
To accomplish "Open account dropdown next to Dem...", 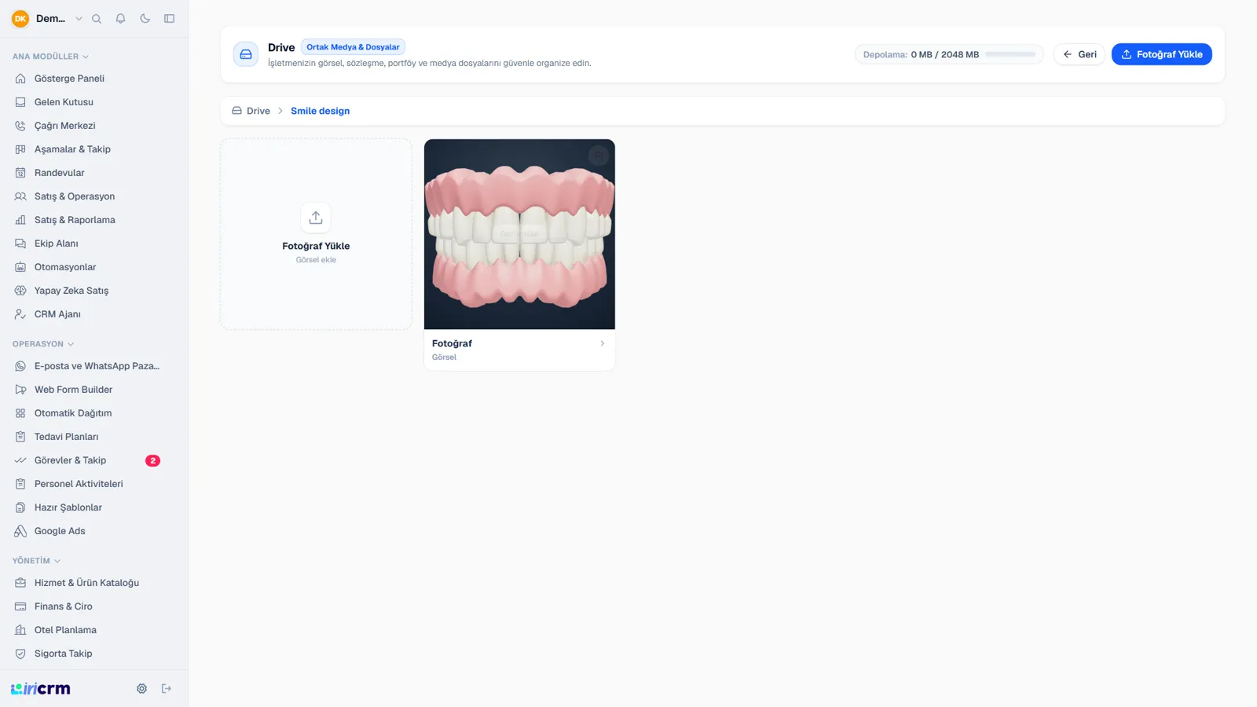I will (x=79, y=19).
